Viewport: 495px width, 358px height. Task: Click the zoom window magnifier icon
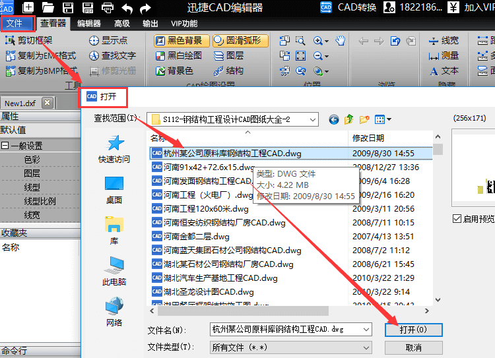pyautogui.click(x=300, y=40)
